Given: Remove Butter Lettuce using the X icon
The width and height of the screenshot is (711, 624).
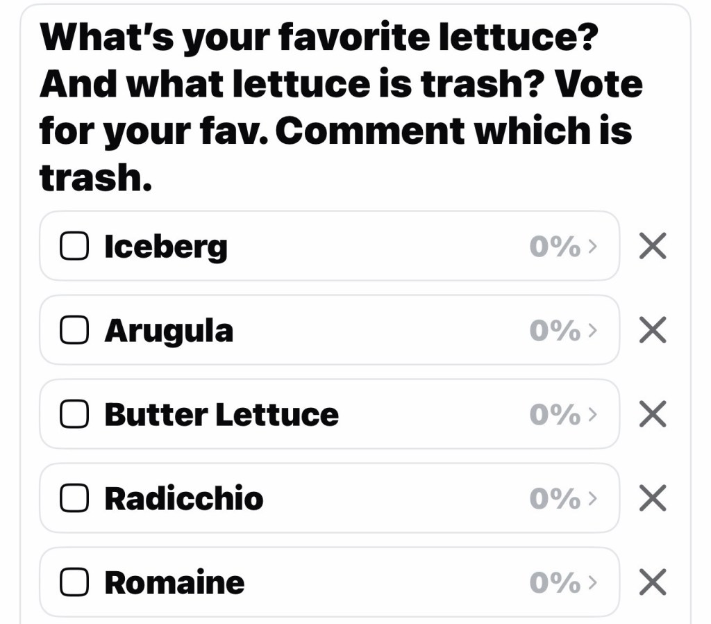Looking at the screenshot, I should coord(652,414).
